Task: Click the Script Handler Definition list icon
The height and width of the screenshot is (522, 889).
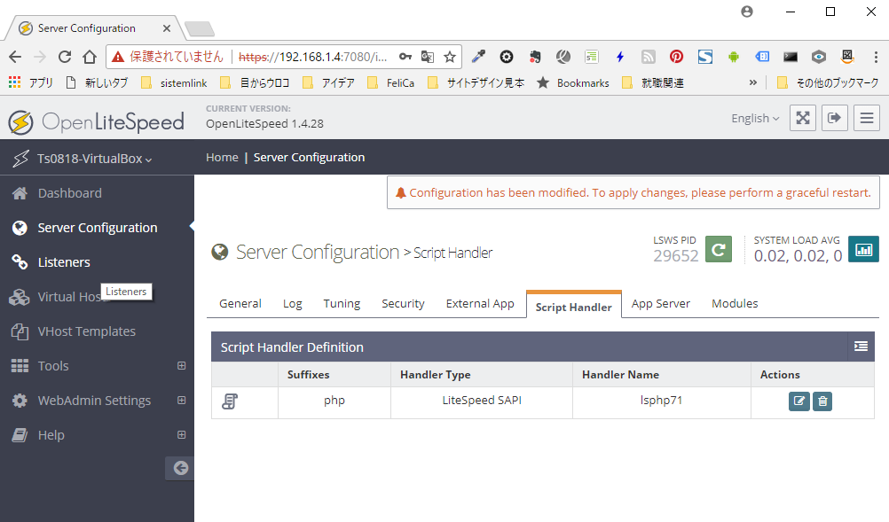Action: 861,347
